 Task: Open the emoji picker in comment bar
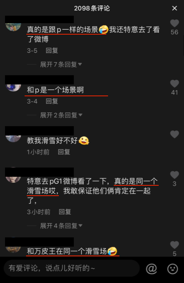(173, 269)
